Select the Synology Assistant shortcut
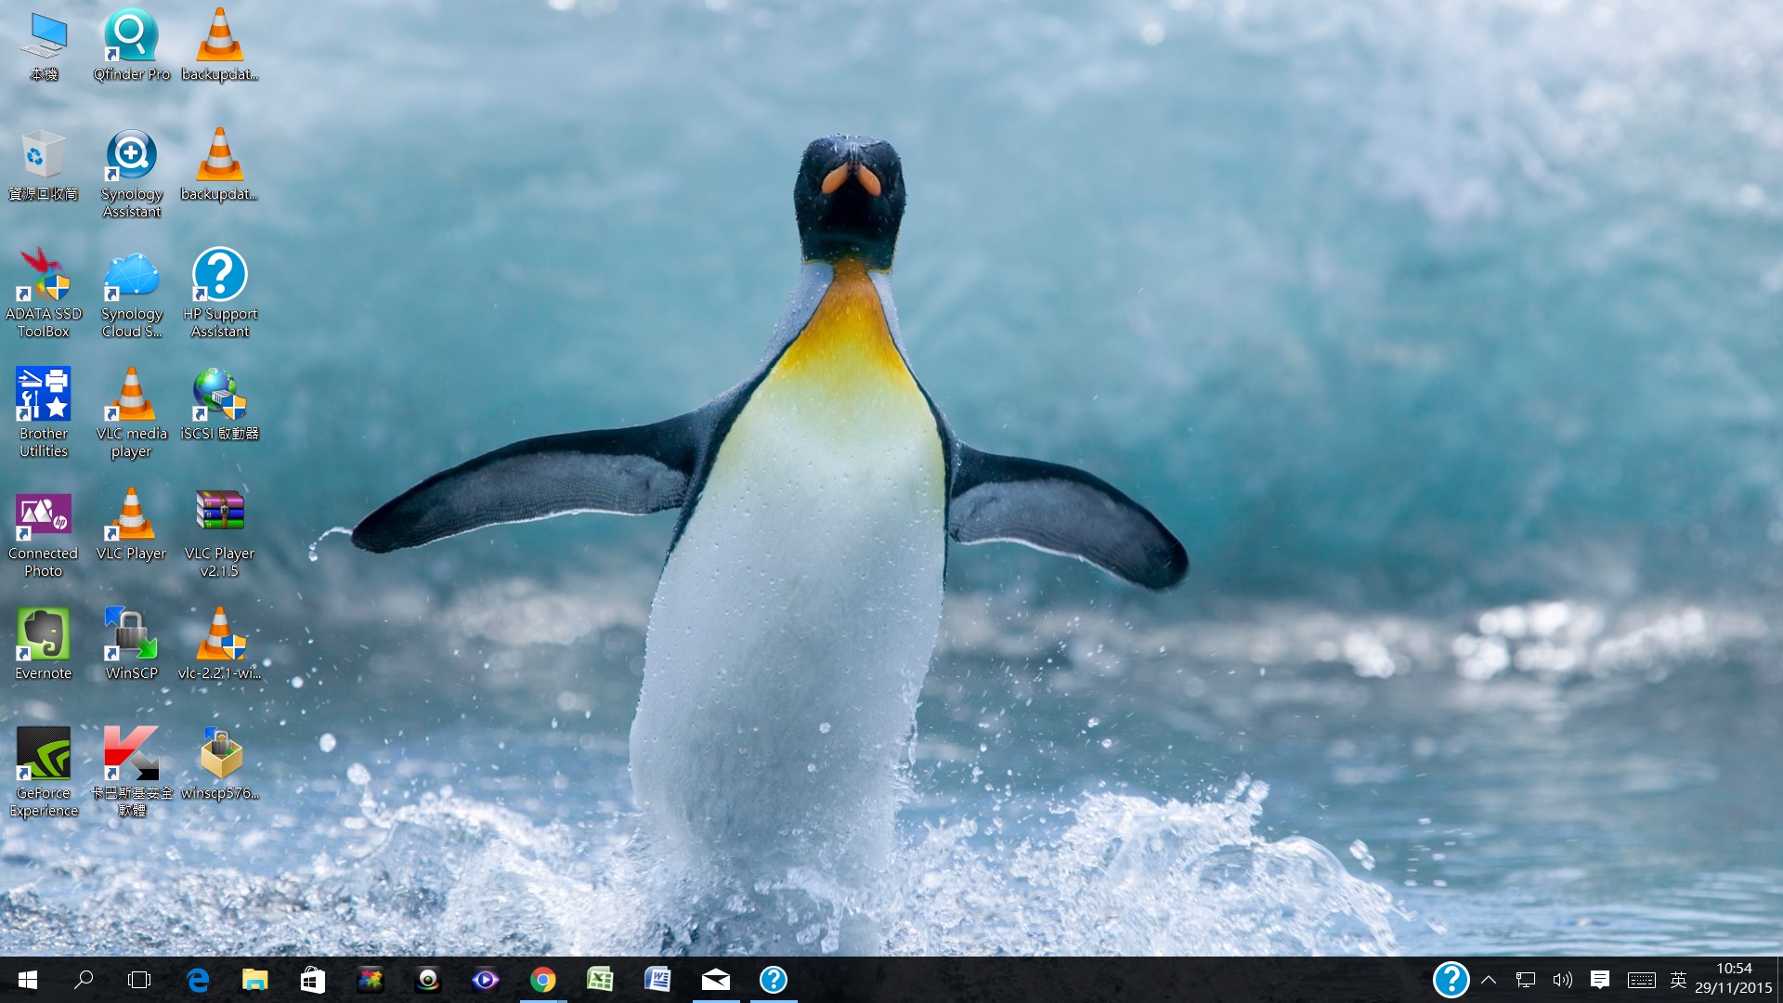Screen dimensions: 1783x1003 (132, 175)
